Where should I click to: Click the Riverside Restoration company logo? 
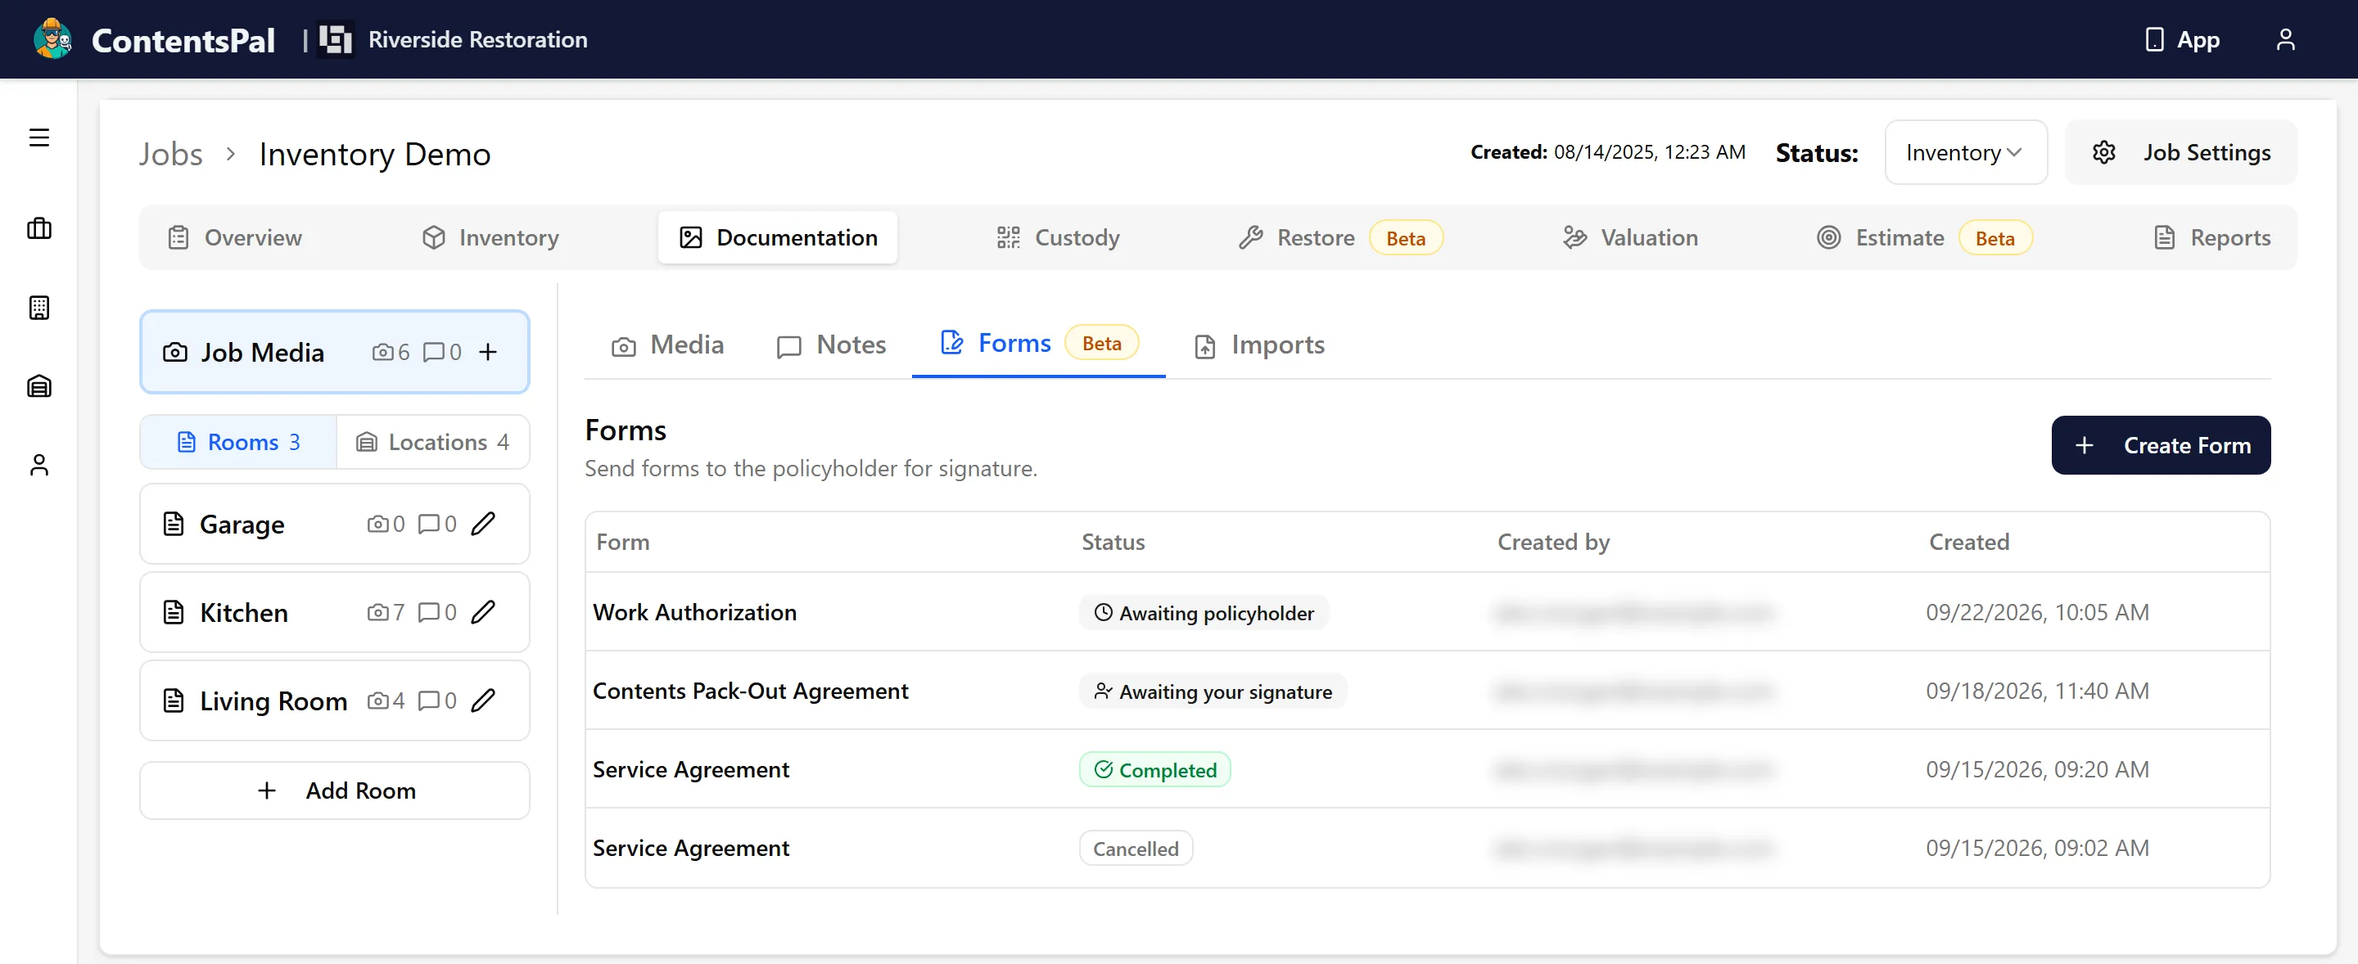(335, 39)
